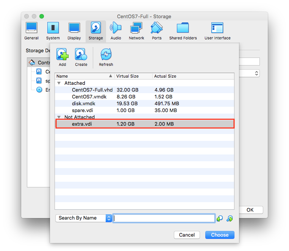
Task: Sort by Virtual Size column header
Action: click(133, 76)
